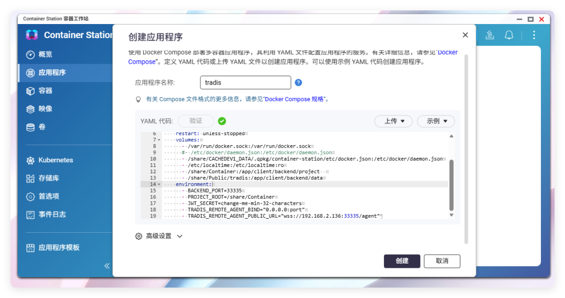Click the restart: unless-stopped line
This screenshot has width=565, height=298.
(x=210, y=134)
